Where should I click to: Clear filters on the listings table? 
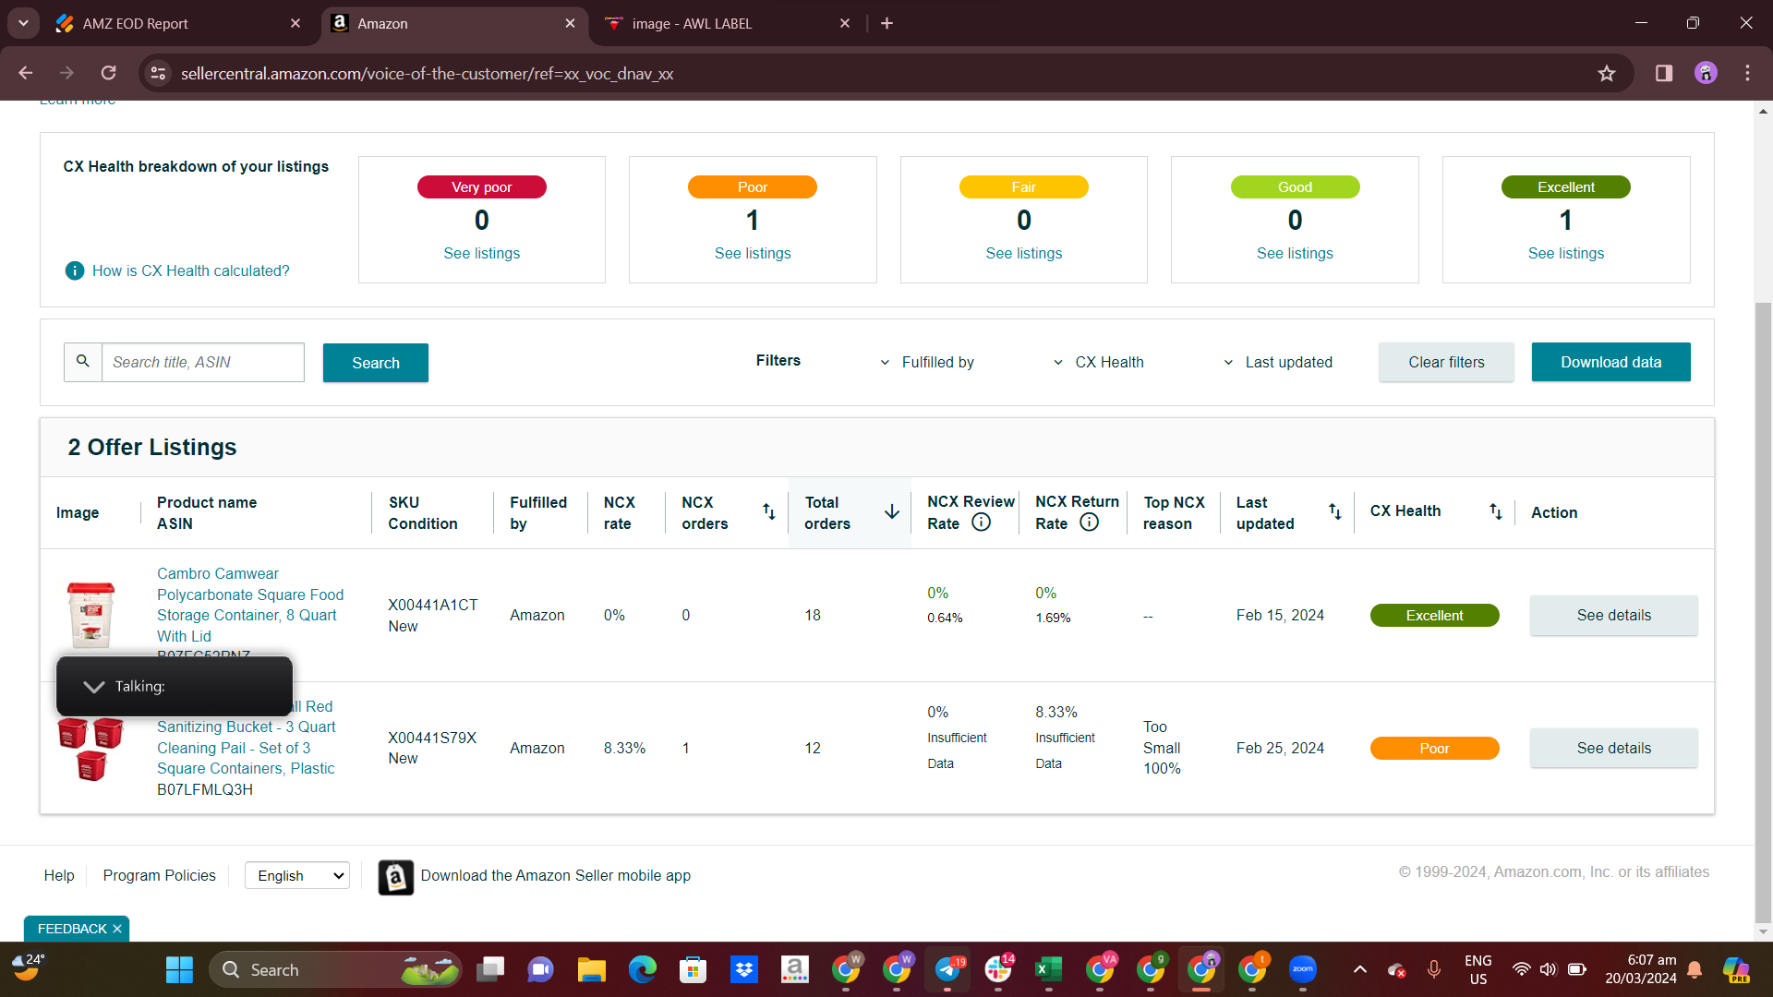[1446, 362]
